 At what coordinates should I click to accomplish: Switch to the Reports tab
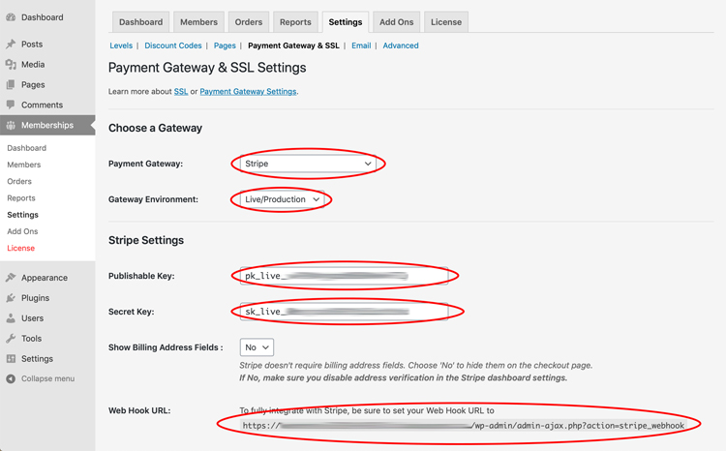pos(295,22)
